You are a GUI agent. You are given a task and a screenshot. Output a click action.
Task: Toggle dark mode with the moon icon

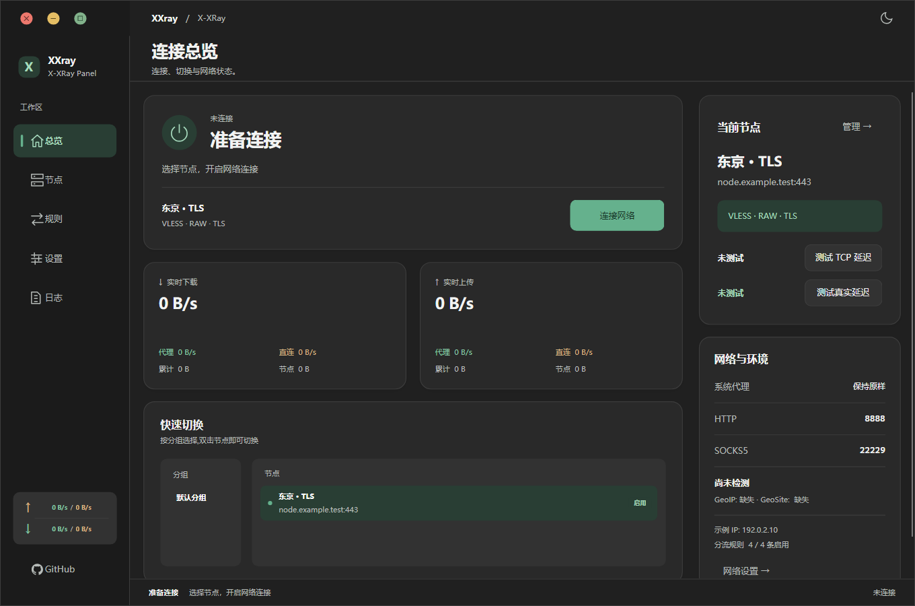click(x=886, y=18)
